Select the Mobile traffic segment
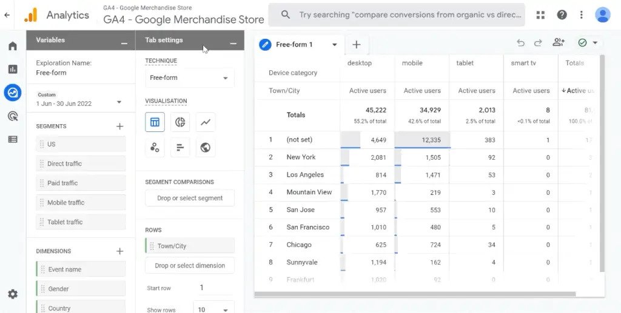The image size is (621, 313). (x=81, y=202)
